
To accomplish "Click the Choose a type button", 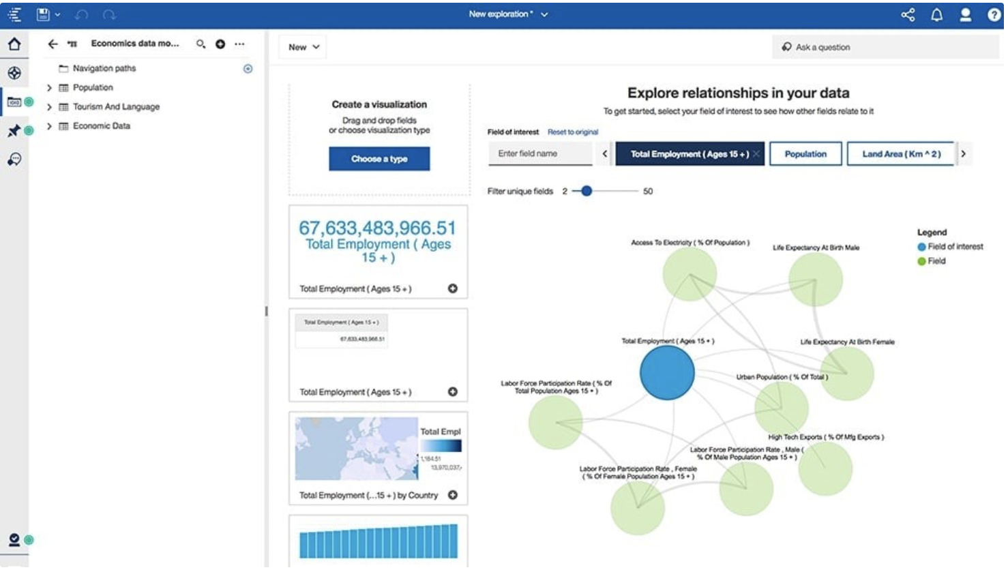I will (x=379, y=159).
